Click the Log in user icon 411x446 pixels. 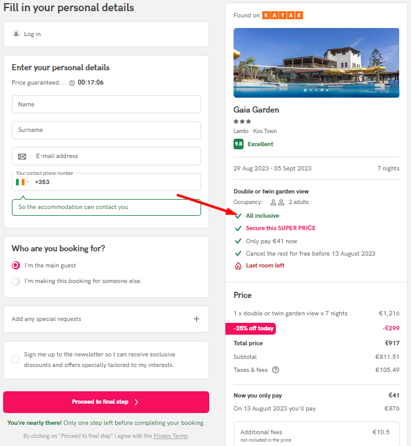click(16, 34)
